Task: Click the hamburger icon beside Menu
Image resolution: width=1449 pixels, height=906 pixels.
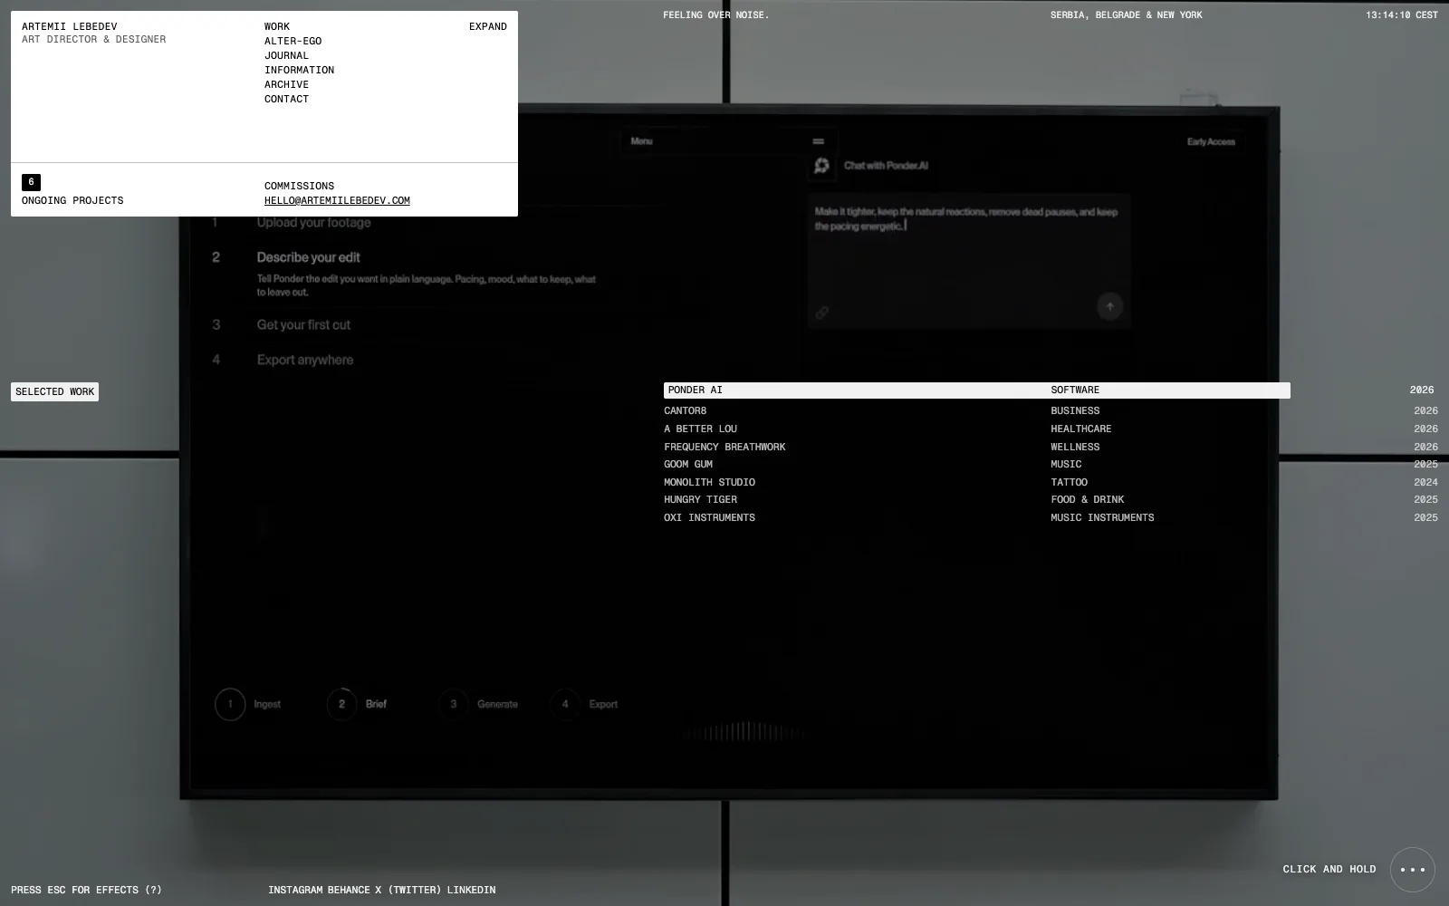Action: click(x=819, y=141)
